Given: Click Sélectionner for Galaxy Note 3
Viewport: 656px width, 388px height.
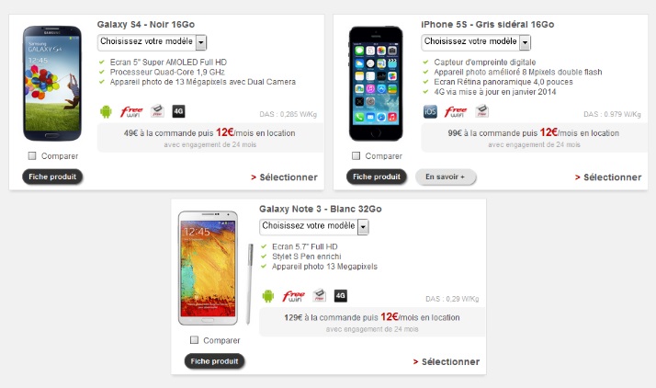Looking at the screenshot, I should tap(446, 361).
